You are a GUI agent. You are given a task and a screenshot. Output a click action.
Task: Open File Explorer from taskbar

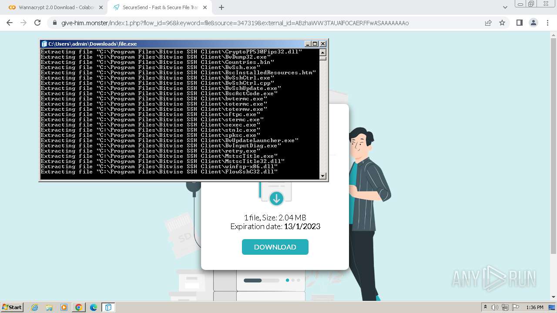[49, 307]
